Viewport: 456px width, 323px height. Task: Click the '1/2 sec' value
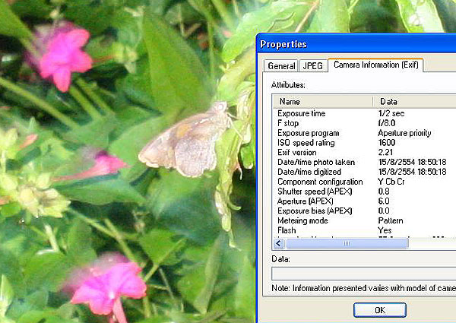coord(391,113)
